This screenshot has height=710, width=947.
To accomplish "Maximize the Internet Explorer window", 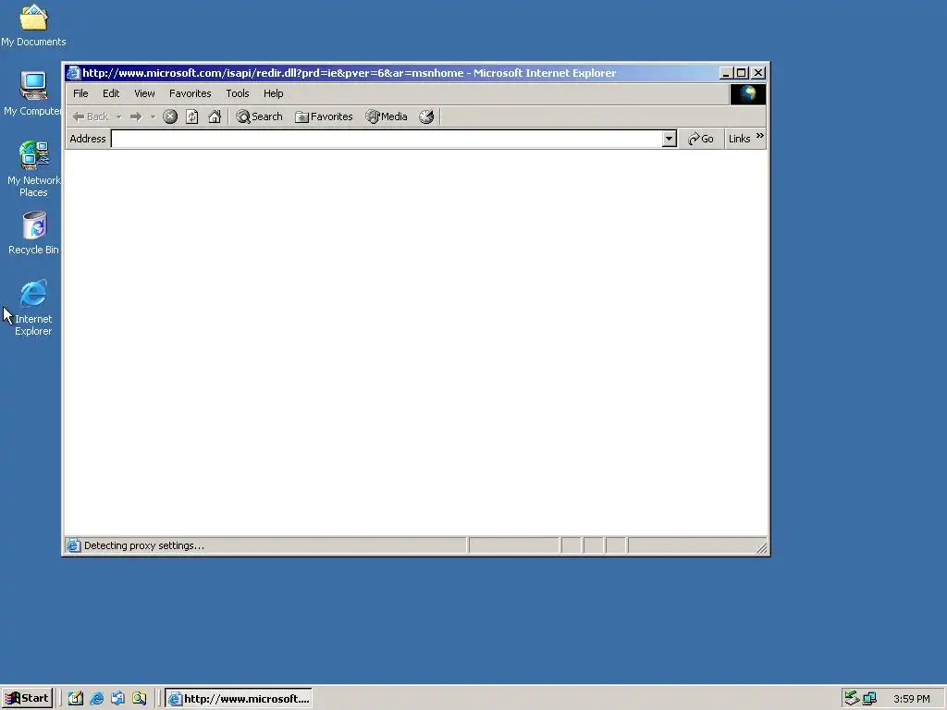I will (741, 73).
